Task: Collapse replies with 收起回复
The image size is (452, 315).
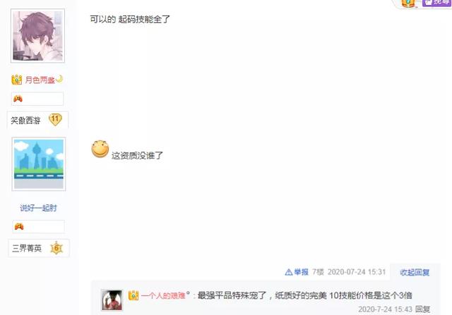Action: click(415, 272)
